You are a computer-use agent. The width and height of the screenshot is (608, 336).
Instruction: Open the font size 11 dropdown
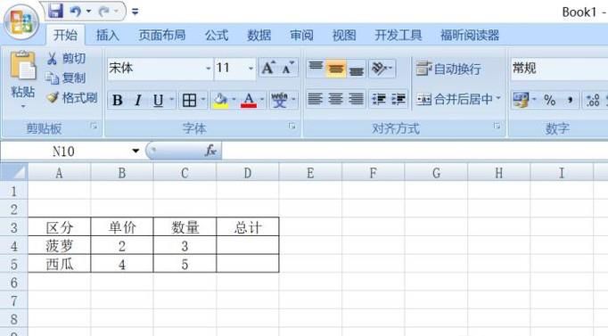point(251,69)
